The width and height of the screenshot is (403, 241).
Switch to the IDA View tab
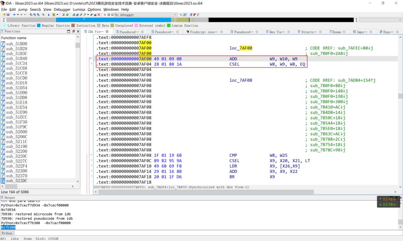pos(96,32)
